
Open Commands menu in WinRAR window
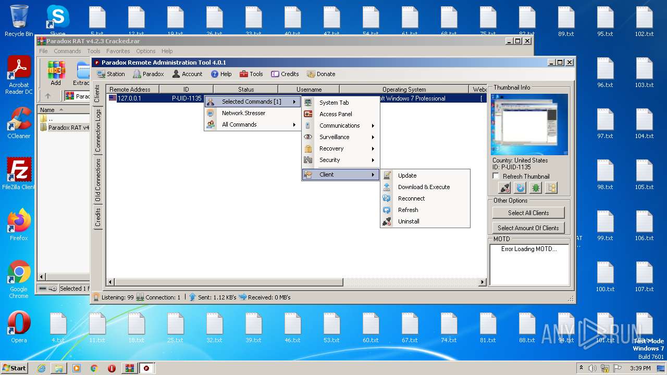coord(67,51)
